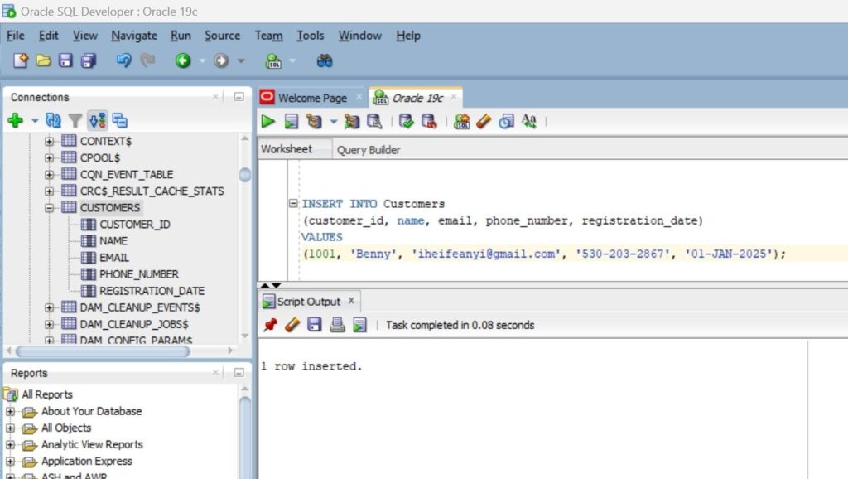Commit the current transaction

point(405,121)
